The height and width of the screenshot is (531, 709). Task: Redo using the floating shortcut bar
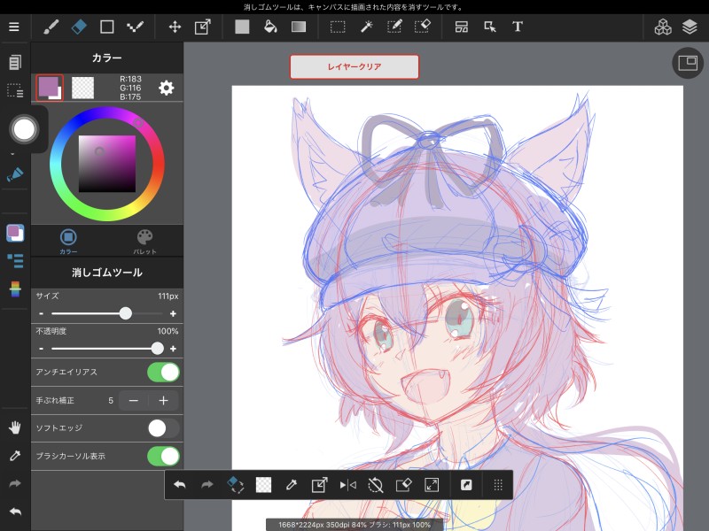point(207,485)
